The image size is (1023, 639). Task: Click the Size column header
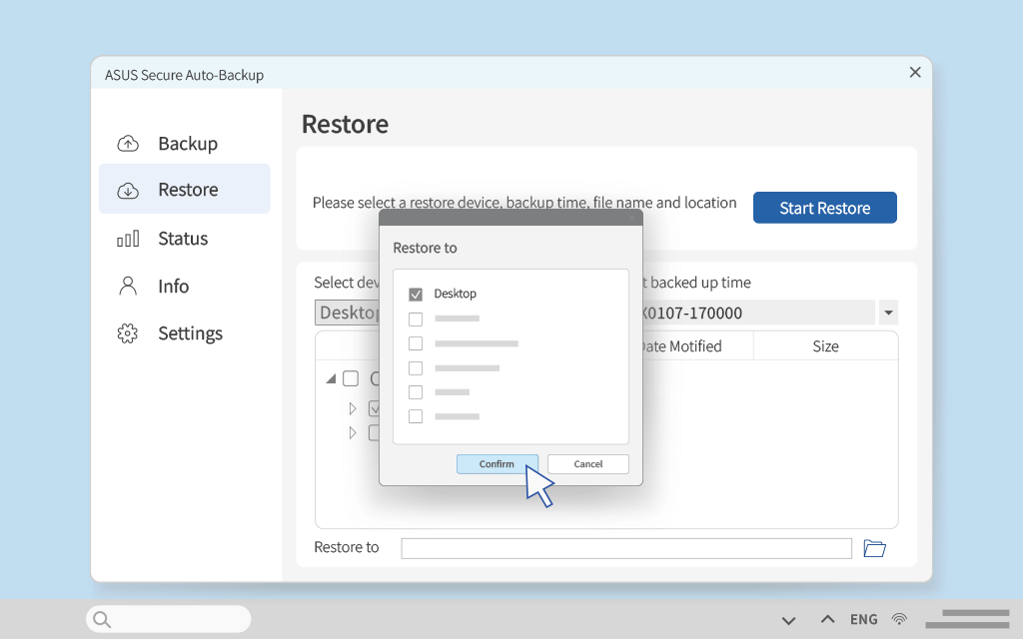(x=825, y=346)
